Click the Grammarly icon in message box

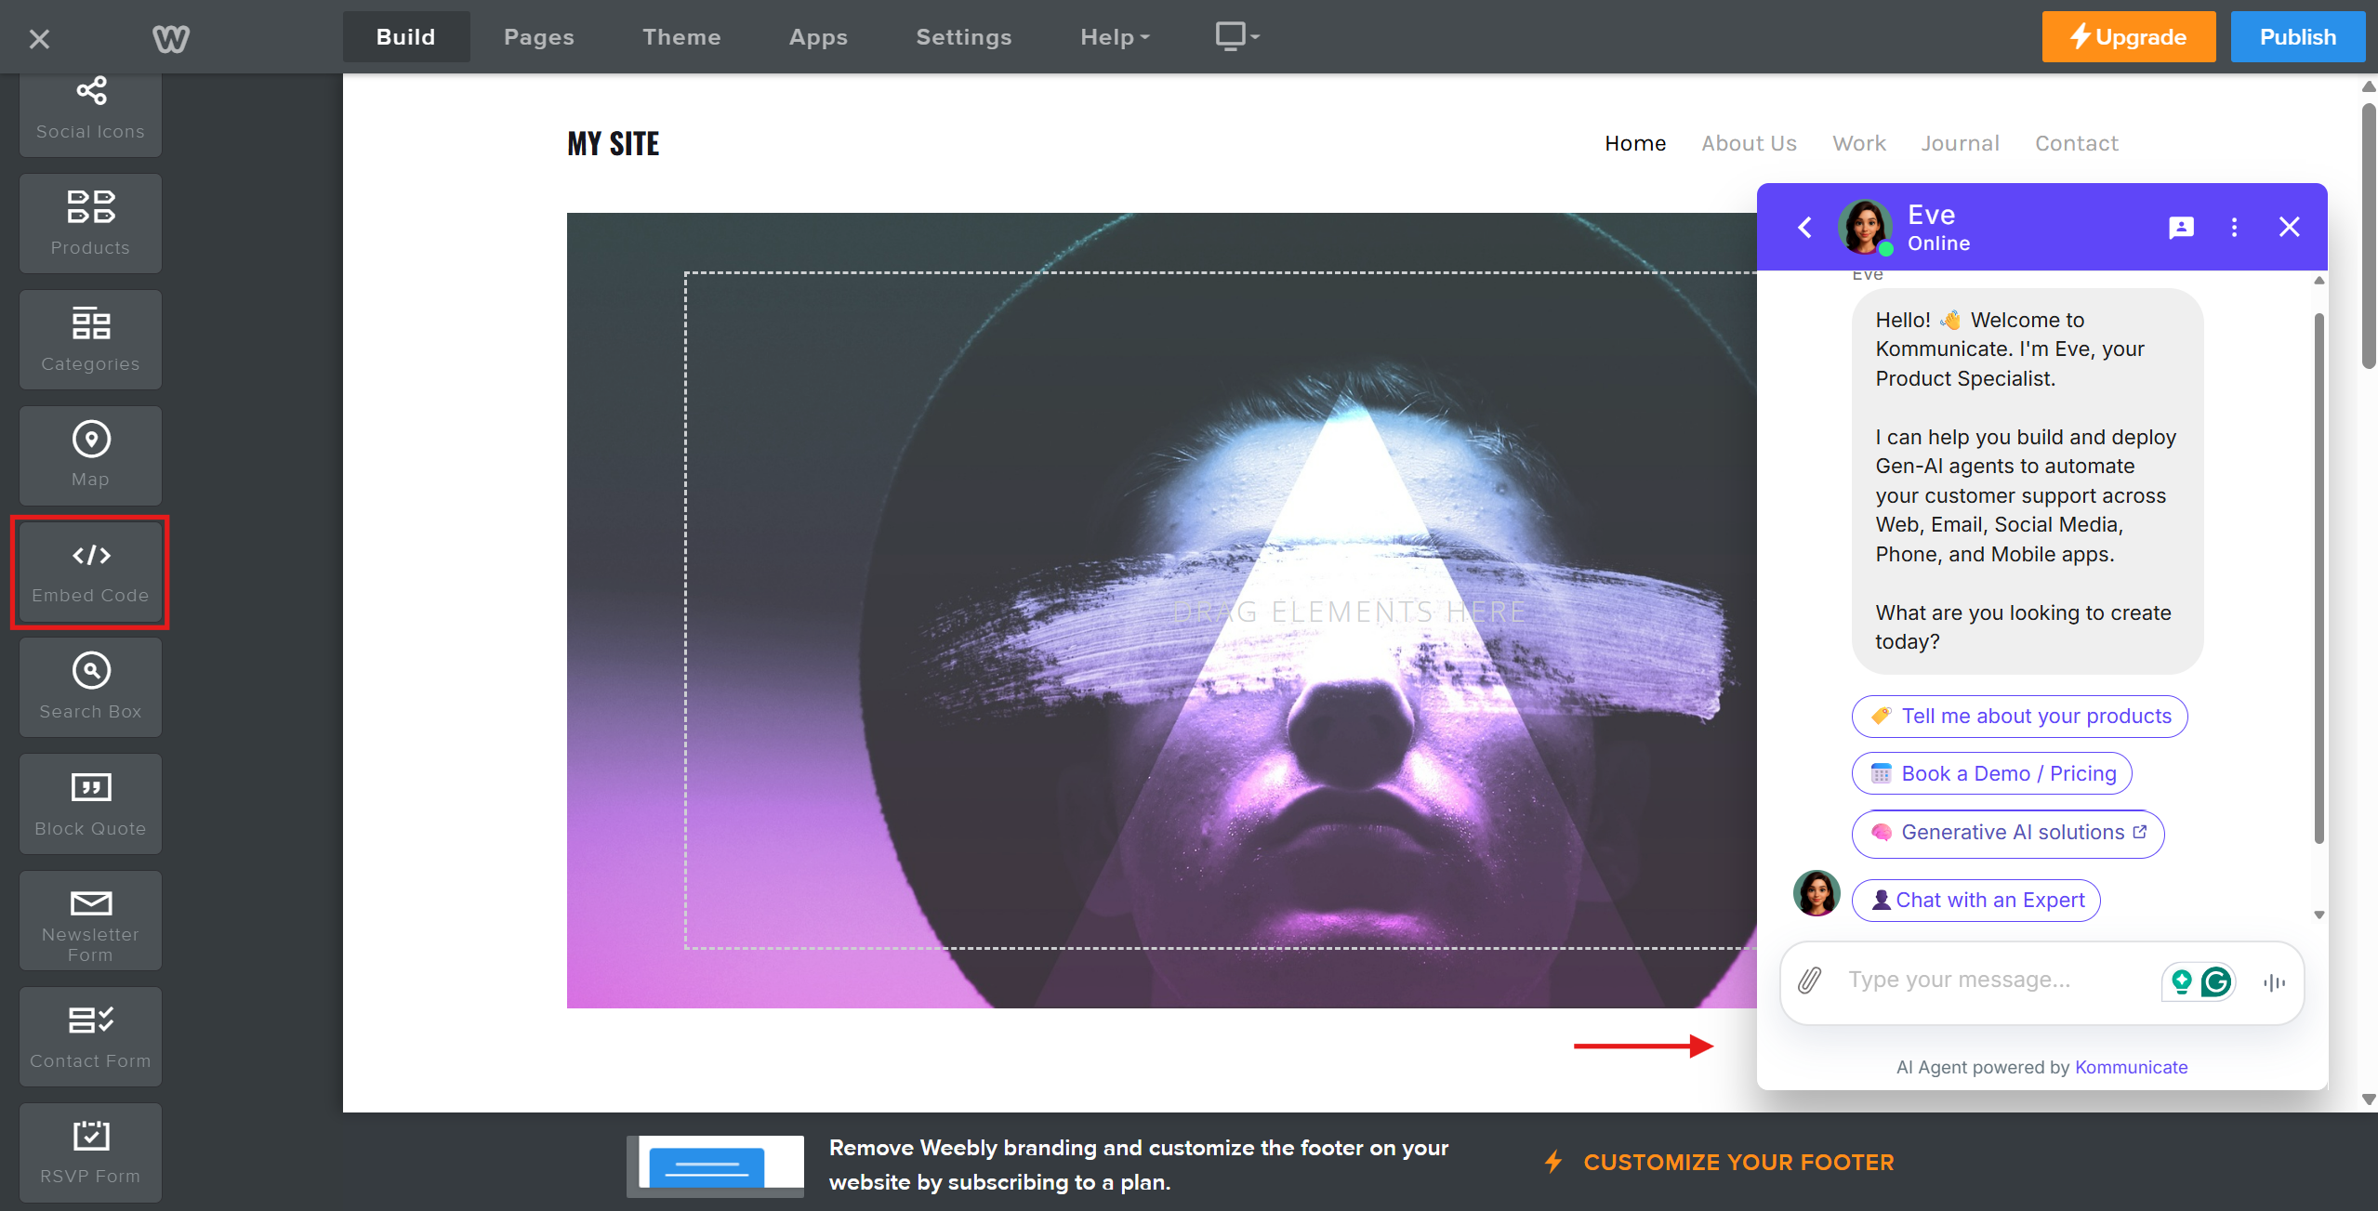pos(2216,981)
